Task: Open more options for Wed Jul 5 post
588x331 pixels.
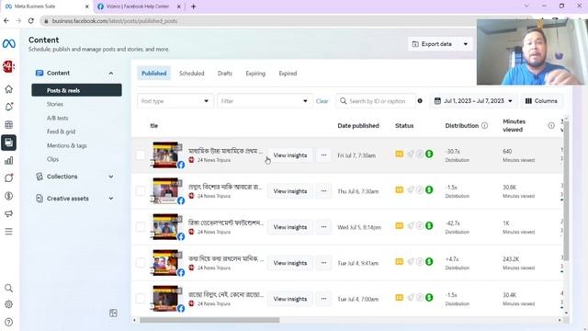Action: click(323, 227)
